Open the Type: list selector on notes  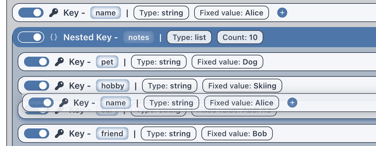189,37
